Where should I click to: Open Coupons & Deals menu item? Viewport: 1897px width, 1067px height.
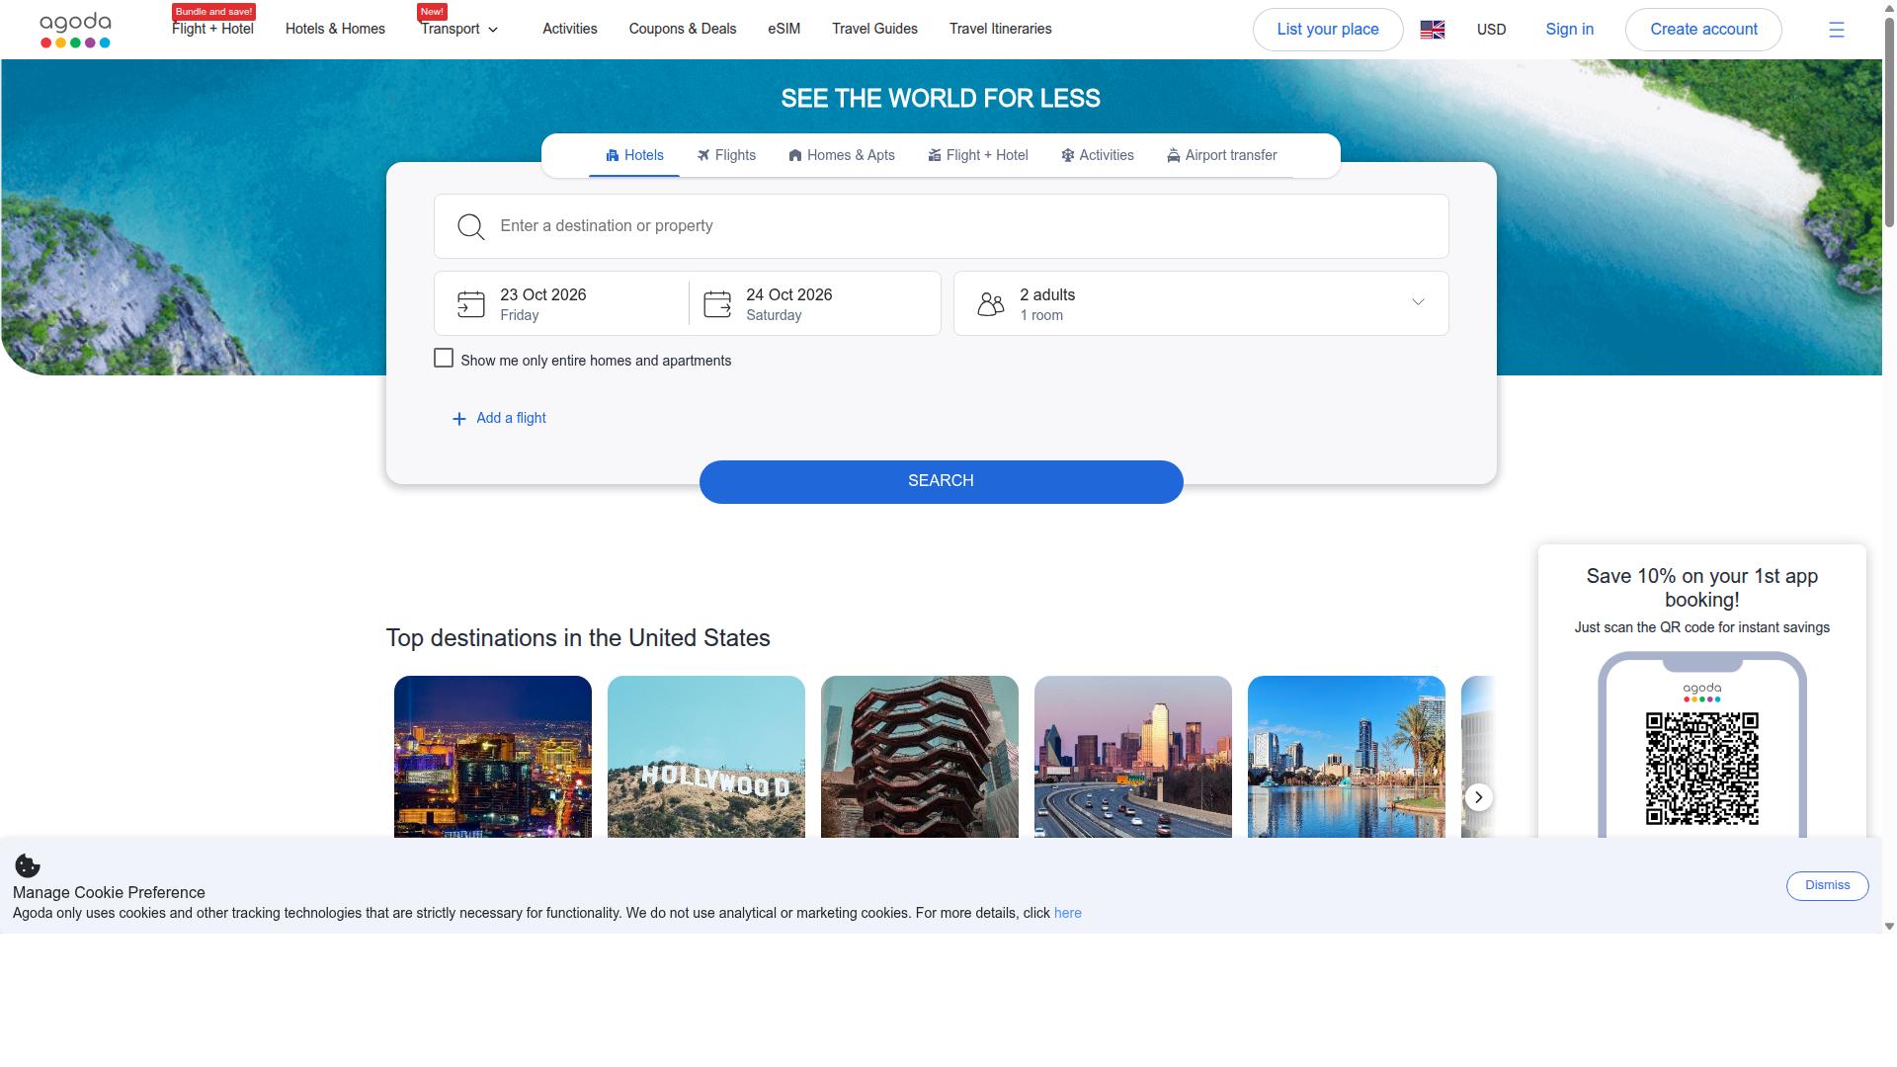pyautogui.click(x=683, y=29)
